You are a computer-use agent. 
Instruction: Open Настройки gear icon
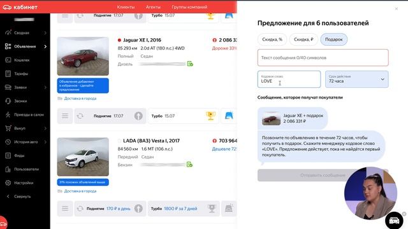pyautogui.click(x=8, y=183)
